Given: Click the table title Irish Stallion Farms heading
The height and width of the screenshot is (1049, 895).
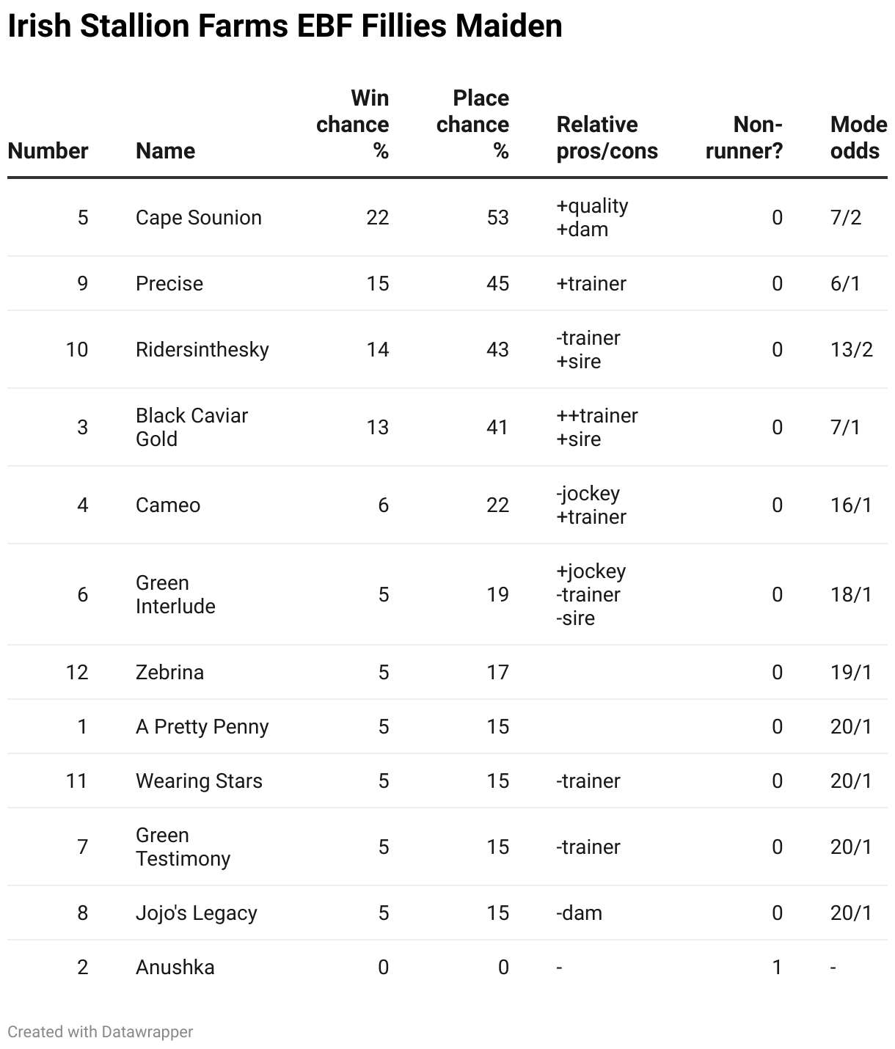Looking at the screenshot, I should pyautogui.click(x=285, y=26).
